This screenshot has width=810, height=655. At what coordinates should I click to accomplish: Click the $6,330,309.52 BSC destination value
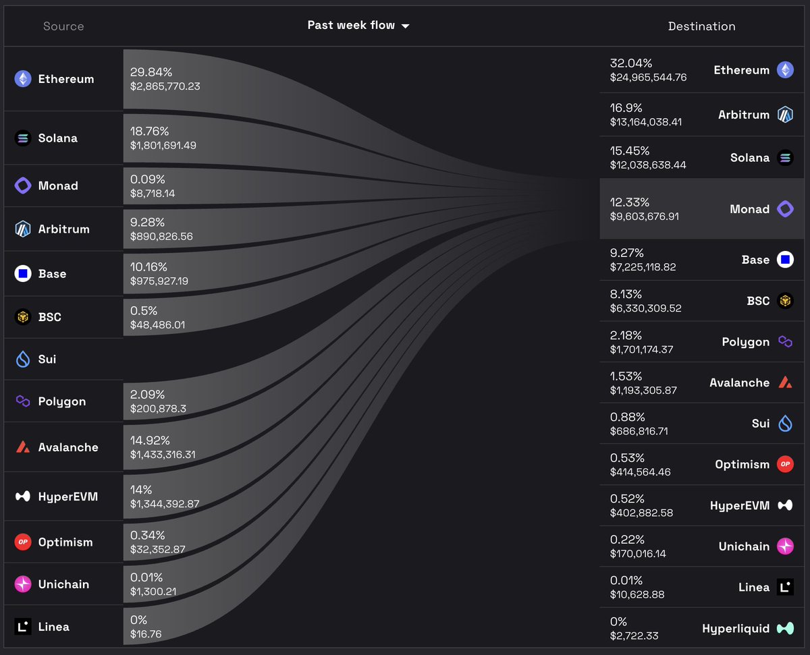(x=645, y=308)
